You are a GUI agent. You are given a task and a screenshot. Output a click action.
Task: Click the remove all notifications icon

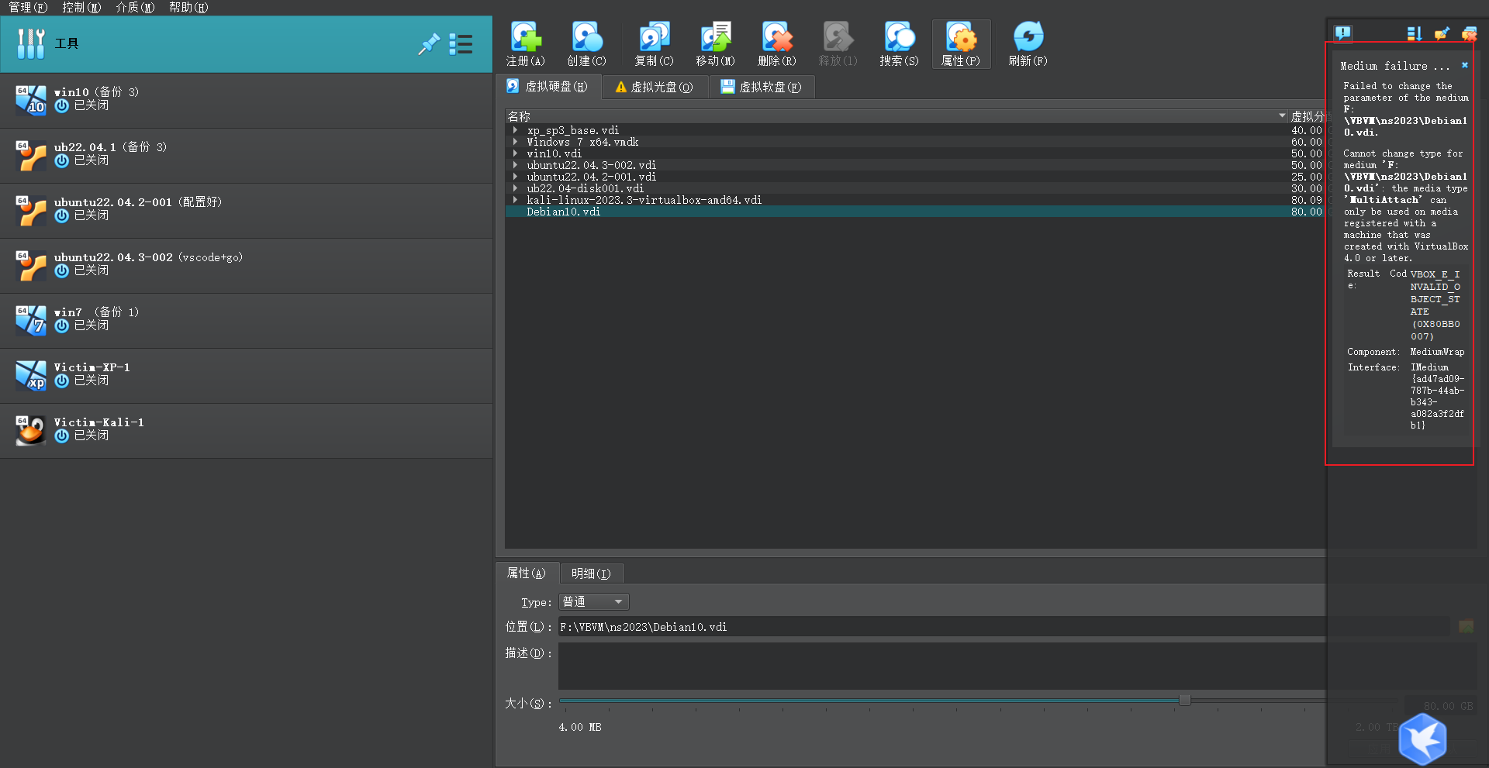click(x=1469, y=33)
